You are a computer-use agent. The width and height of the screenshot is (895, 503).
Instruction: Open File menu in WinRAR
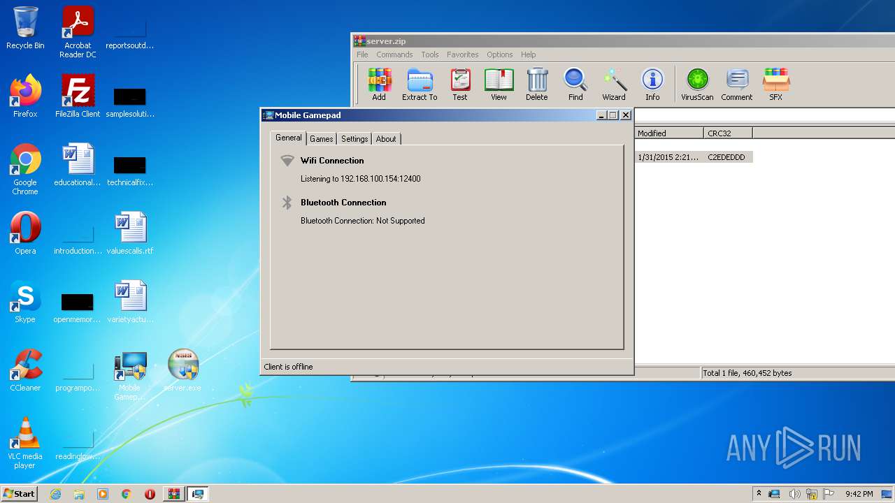[x=362, y=54]
